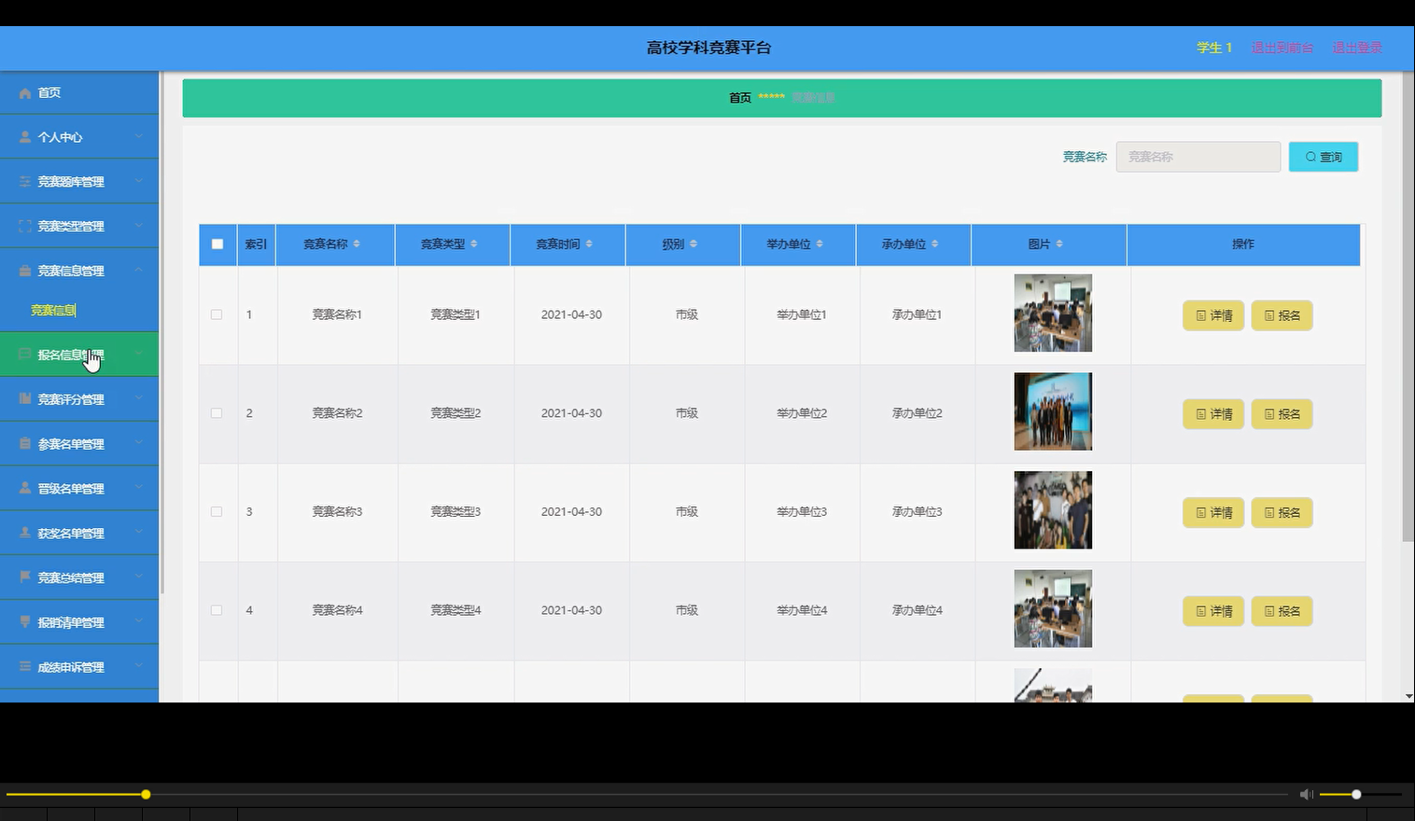The image size is (1415, 821).
Task: Click the 退出到前台 link
Action: point(1282,48)
